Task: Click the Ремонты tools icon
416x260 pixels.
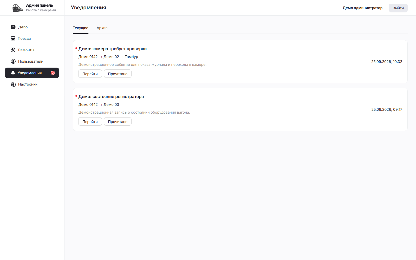Action: [13, 50]
